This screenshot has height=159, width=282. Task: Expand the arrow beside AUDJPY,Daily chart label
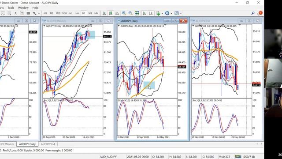click(x=119, y=26)
